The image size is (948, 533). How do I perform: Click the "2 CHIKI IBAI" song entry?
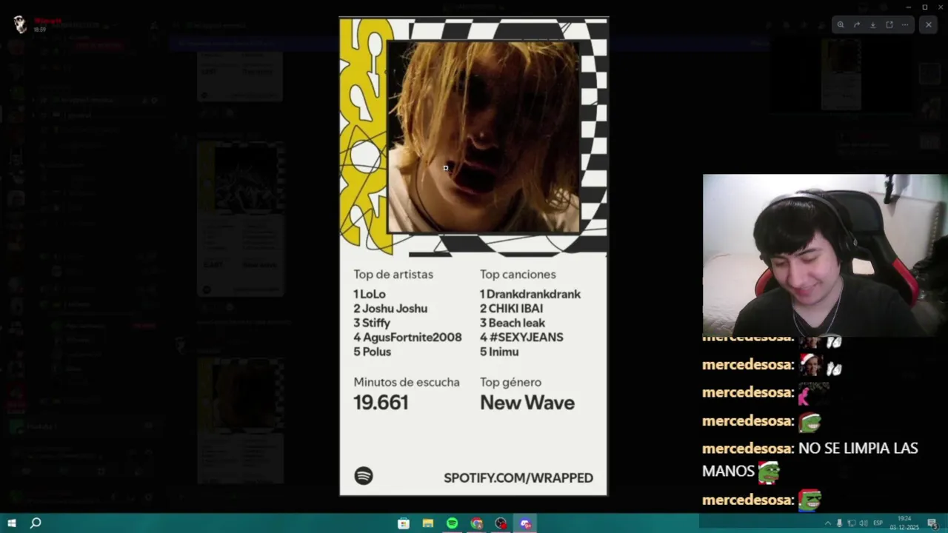pos(512,309)
